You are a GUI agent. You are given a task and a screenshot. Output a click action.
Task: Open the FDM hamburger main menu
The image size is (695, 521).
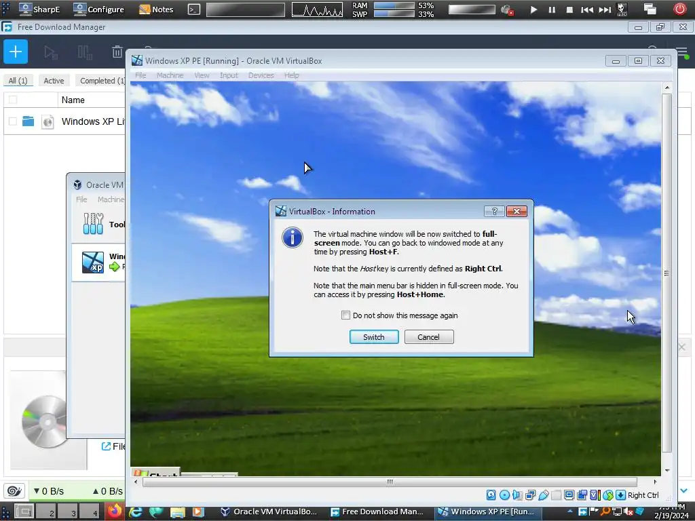pyautogui.click(x=683, y=53)
